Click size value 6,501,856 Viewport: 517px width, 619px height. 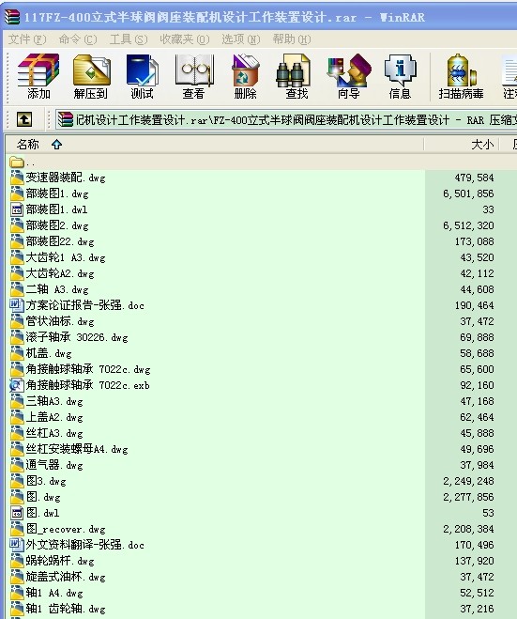pyautogui.click(x=468, y=193)
